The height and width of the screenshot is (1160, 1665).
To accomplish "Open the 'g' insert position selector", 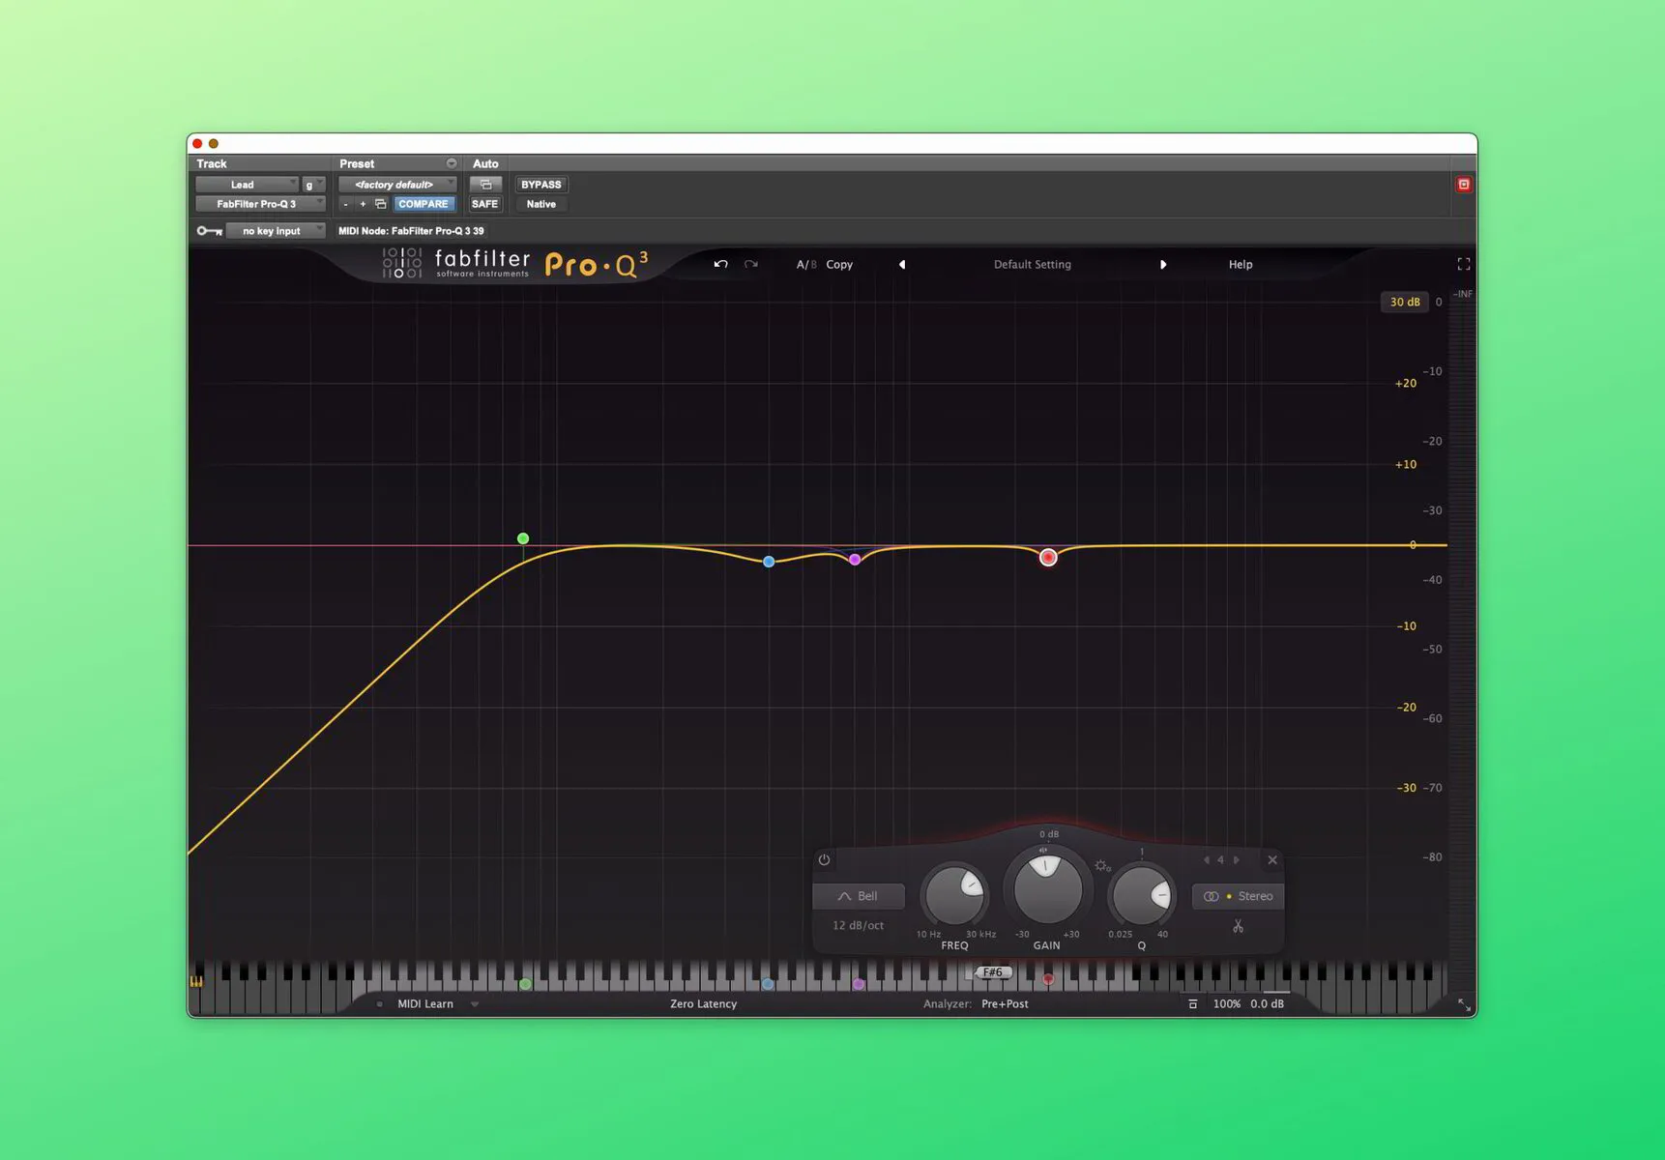I will pos(313,185).
